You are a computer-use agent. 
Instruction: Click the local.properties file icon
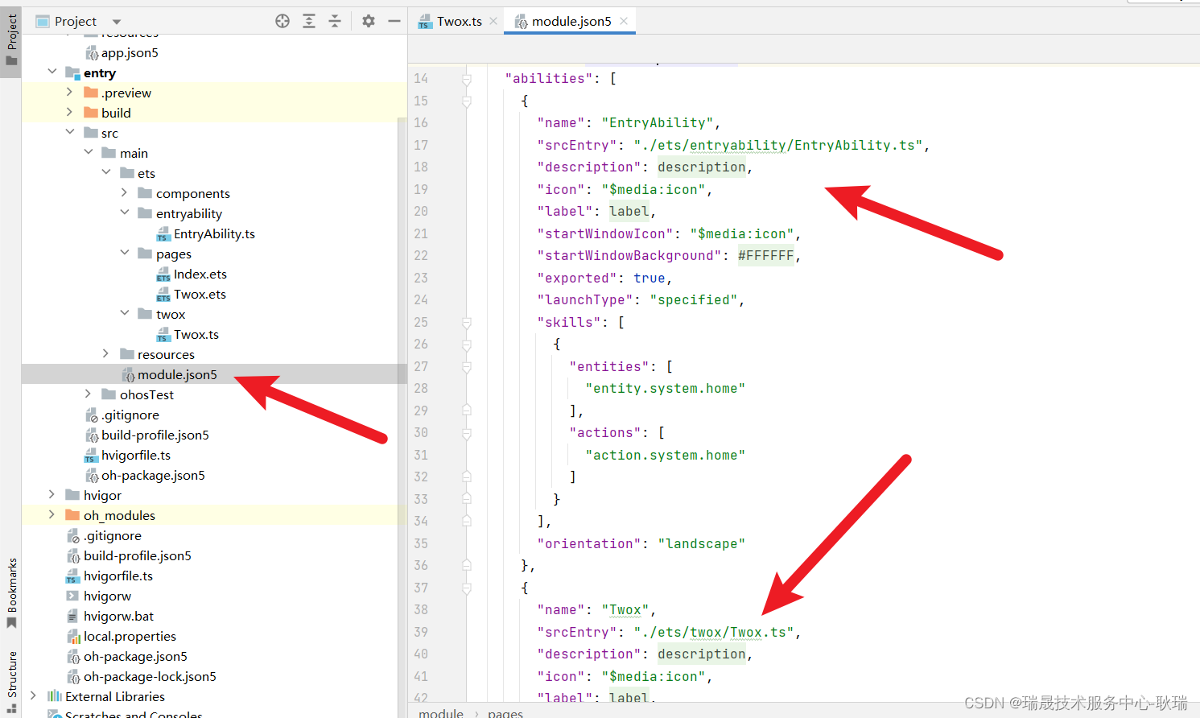pyautogui.click(x=73, y=637)
